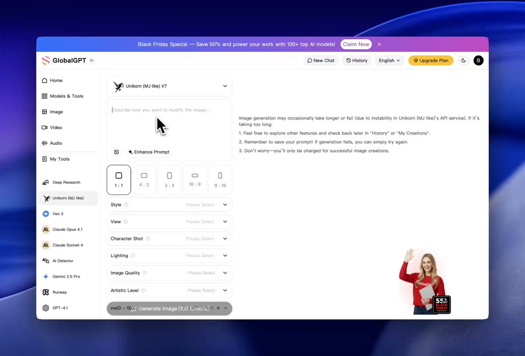Select the 4:3 aspect ratio
The image size is (525, 356).
(144, 180)
